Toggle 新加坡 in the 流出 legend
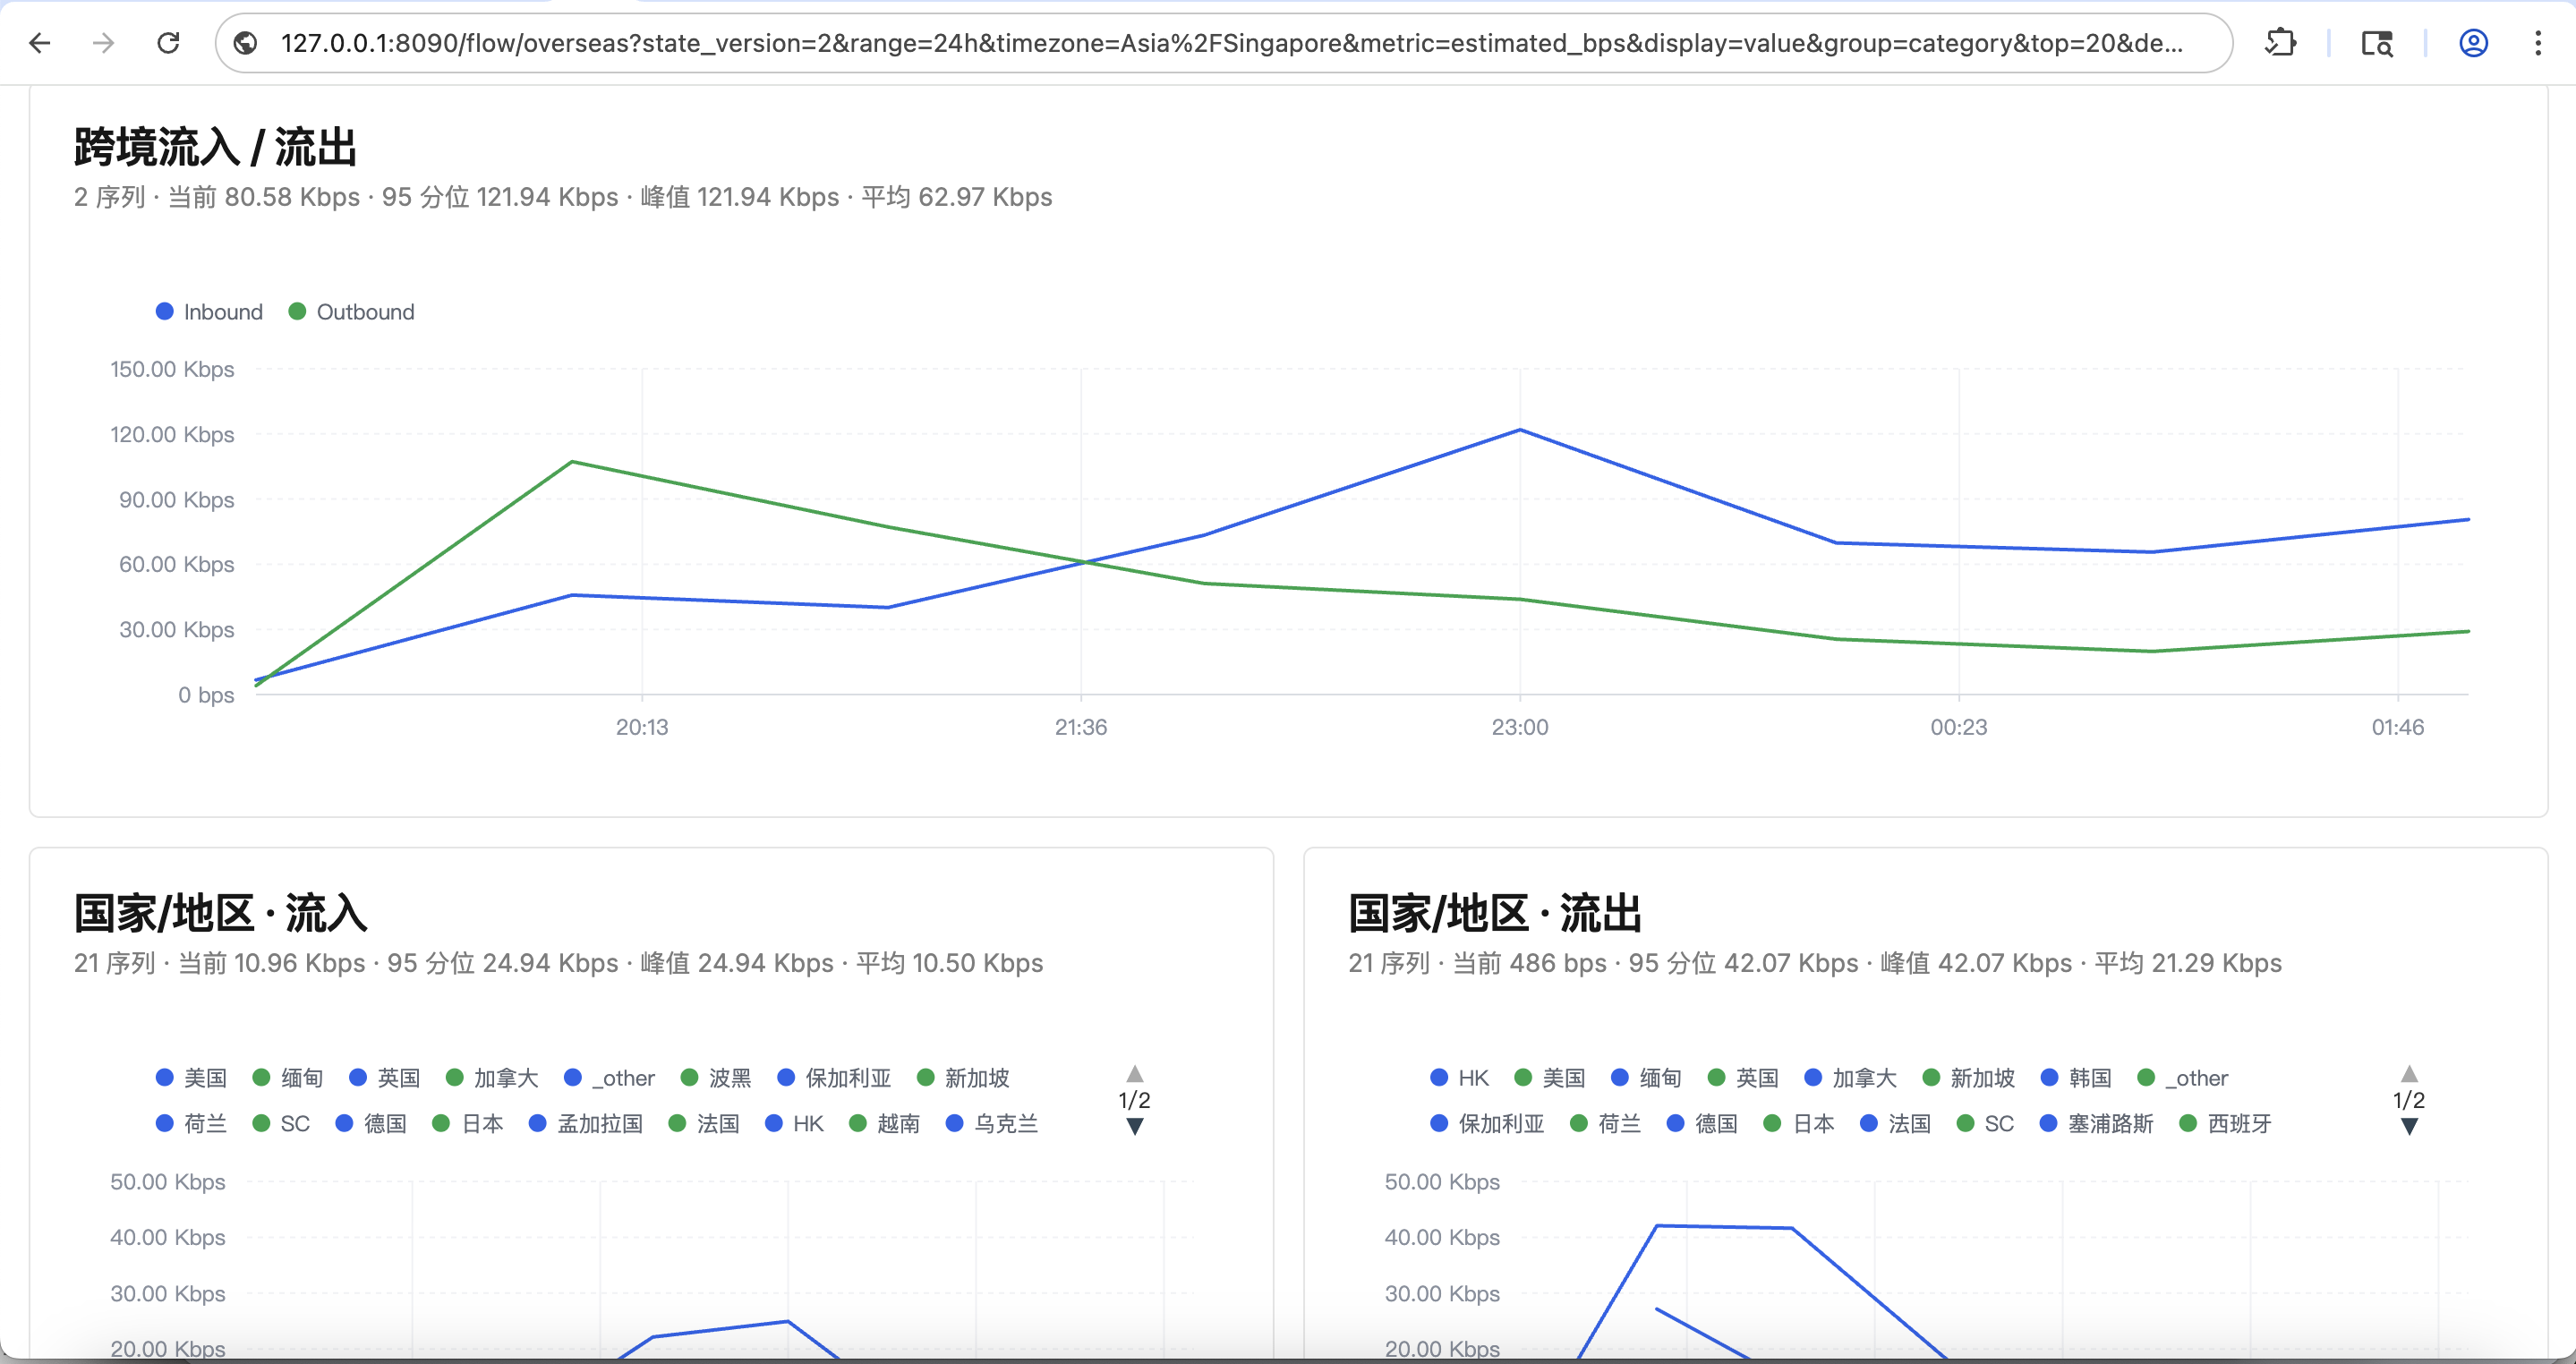The image size is (2576, 1364). 1969,1078
